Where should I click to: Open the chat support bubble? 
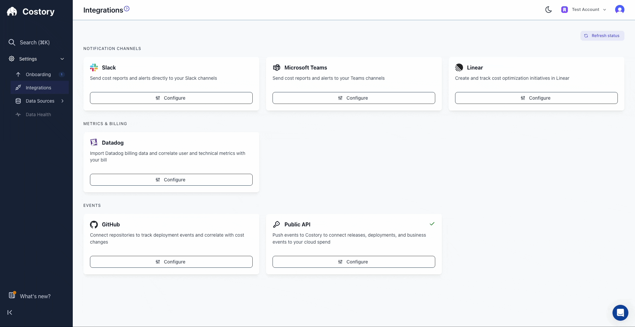(620, 313)
